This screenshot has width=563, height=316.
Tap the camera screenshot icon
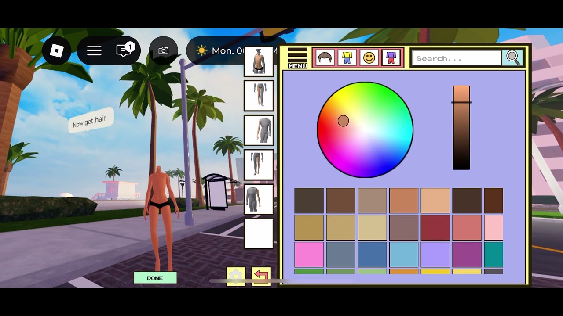pos(163,51)
